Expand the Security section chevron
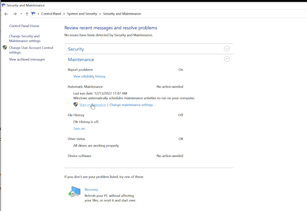The height and width of the screenshot is (211, 307). coord(227,49)
